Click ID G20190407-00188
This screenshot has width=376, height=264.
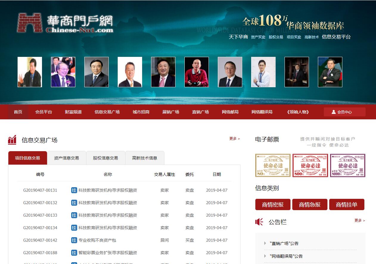(x=40, y=253)
